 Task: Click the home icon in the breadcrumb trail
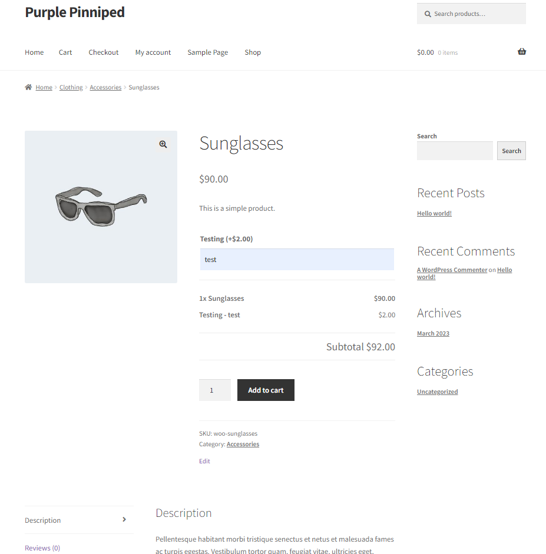tap(28, 87)
